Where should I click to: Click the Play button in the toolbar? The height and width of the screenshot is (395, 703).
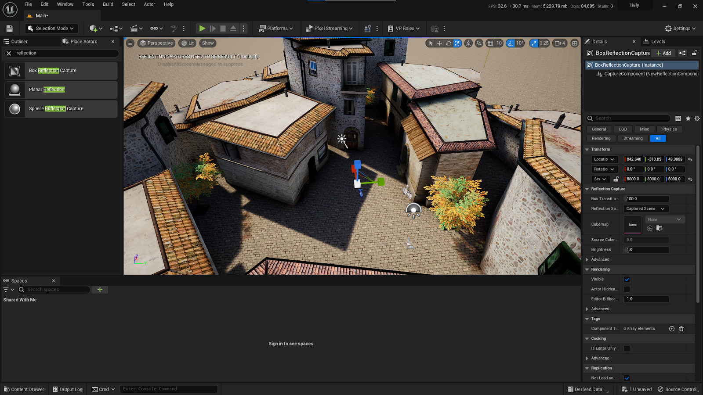tap(202, 29)
